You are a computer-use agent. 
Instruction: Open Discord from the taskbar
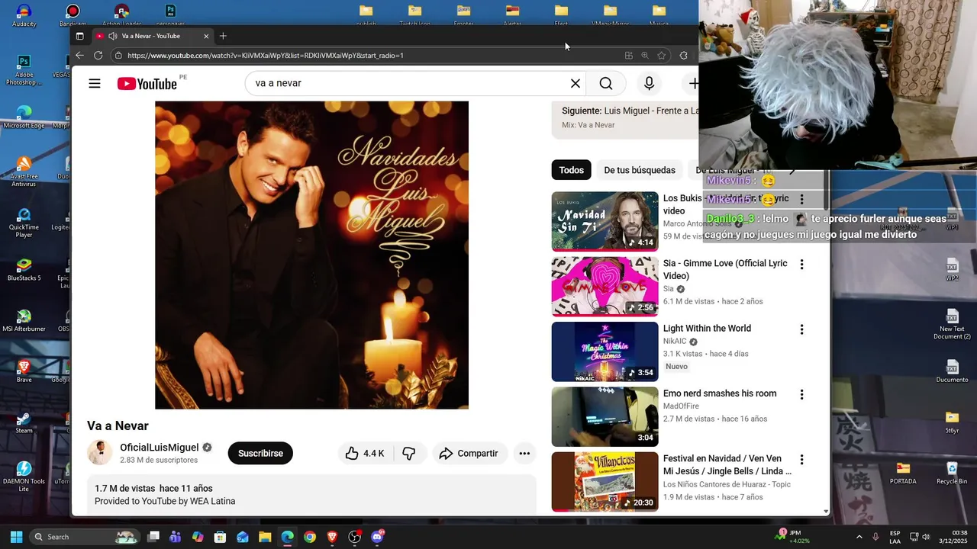pos(377,537)
